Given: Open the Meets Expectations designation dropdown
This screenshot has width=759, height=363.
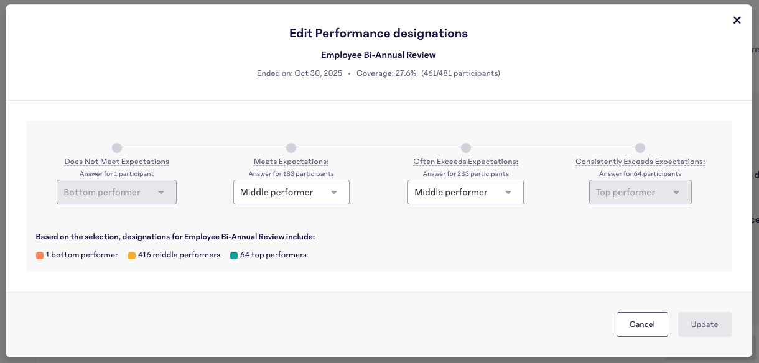Looking at the screenshot, I should 291,192.
